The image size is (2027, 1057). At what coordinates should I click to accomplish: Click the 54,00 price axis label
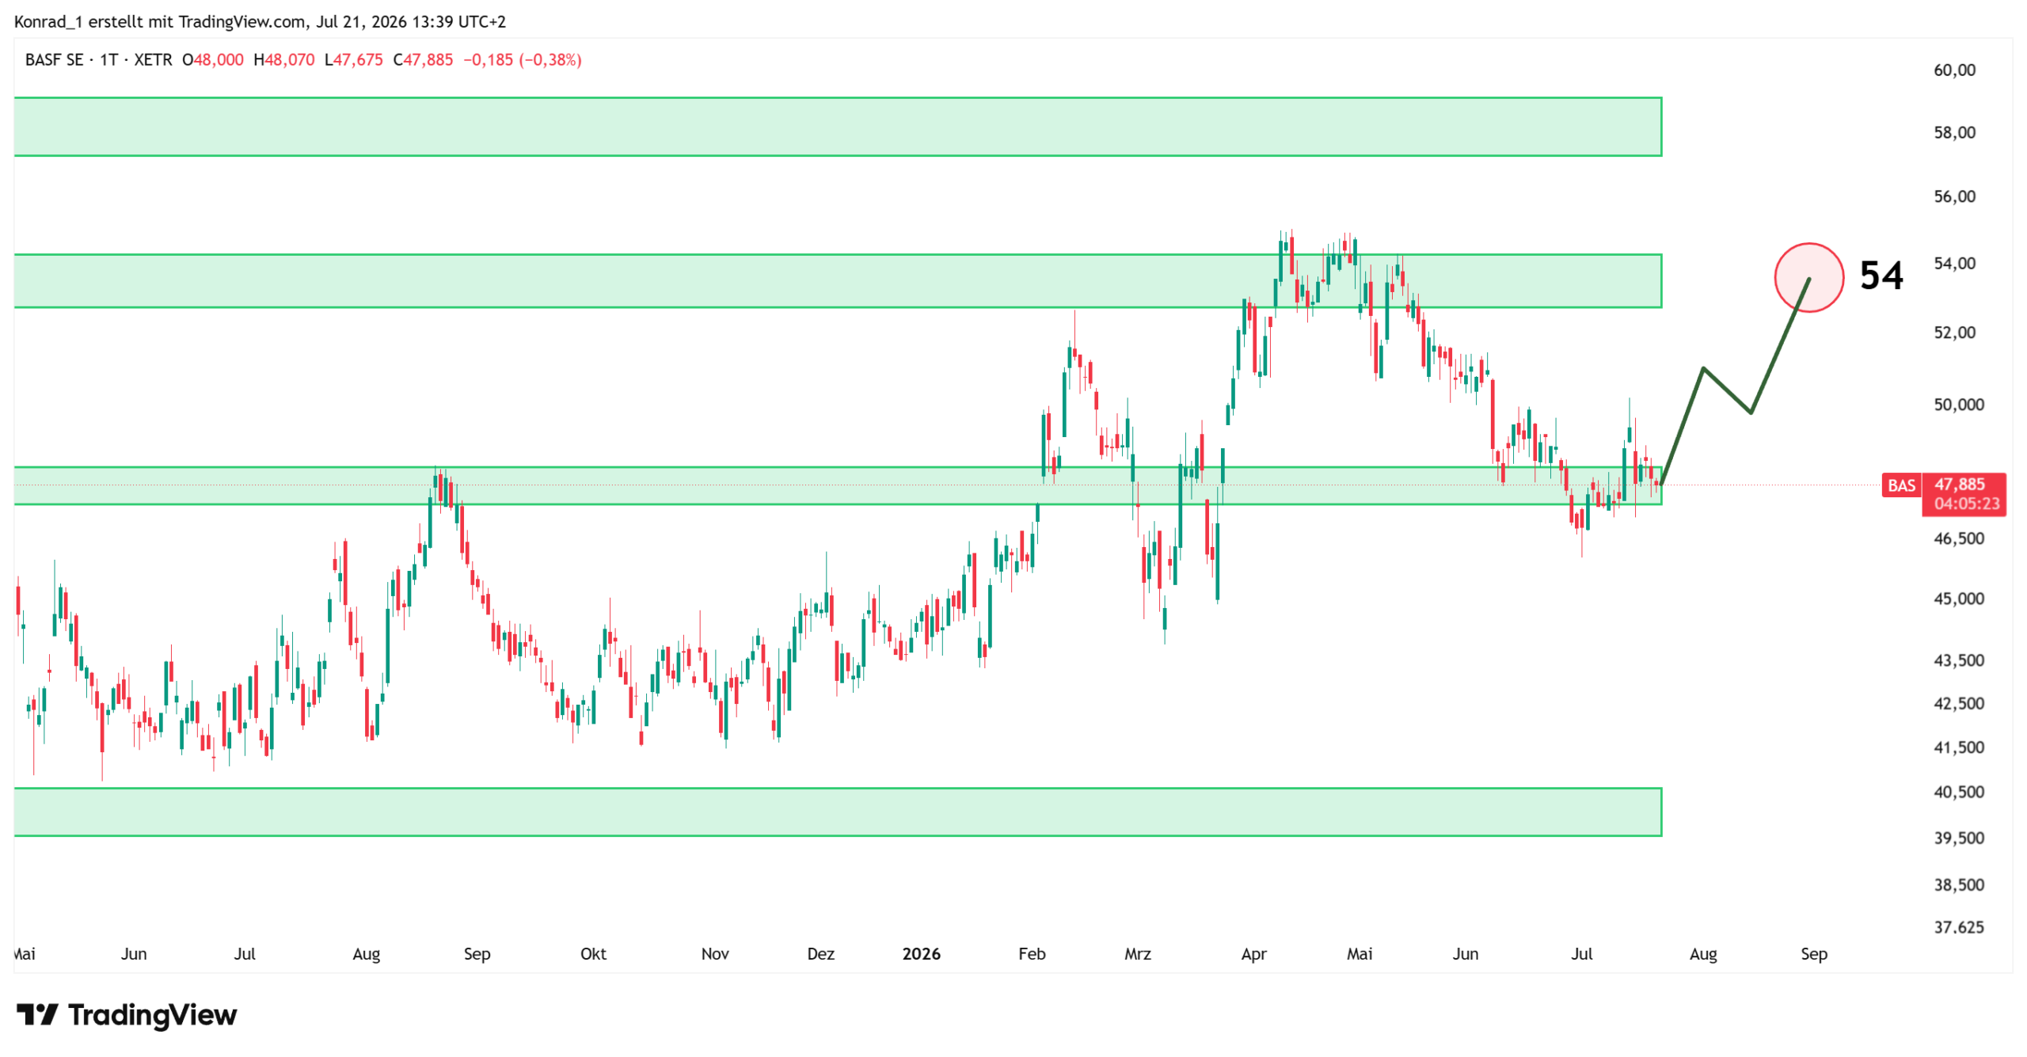point(1954,263)
